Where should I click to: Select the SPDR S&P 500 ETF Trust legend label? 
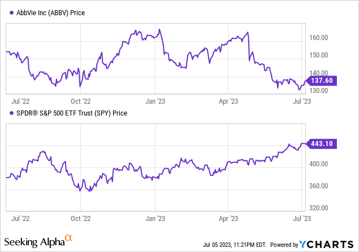(x=70, y=113)
